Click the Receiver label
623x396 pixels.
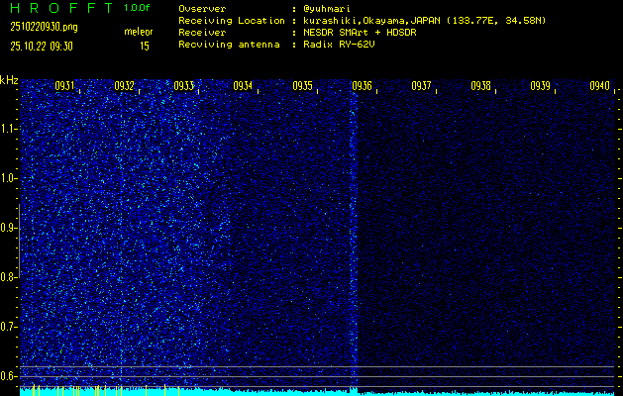click(202, 33)
